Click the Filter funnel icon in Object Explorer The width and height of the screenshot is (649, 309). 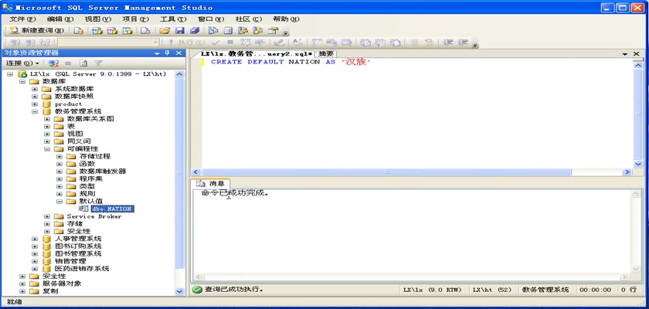(97, 63)
